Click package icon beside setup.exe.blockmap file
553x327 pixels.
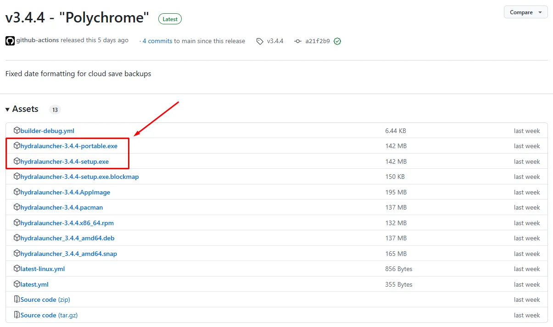point(17,177)
